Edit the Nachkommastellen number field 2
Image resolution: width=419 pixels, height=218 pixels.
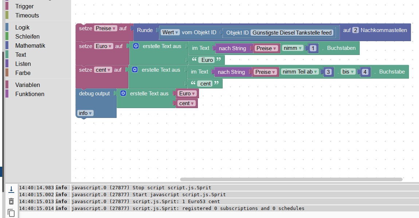355,30
